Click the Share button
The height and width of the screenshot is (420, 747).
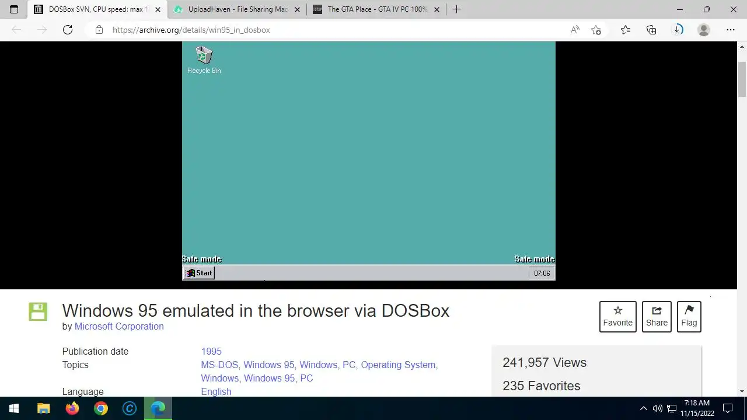pos(657,317)
